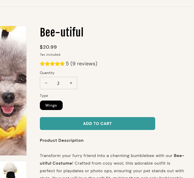Click the Product Description heading

pos(62,140)
